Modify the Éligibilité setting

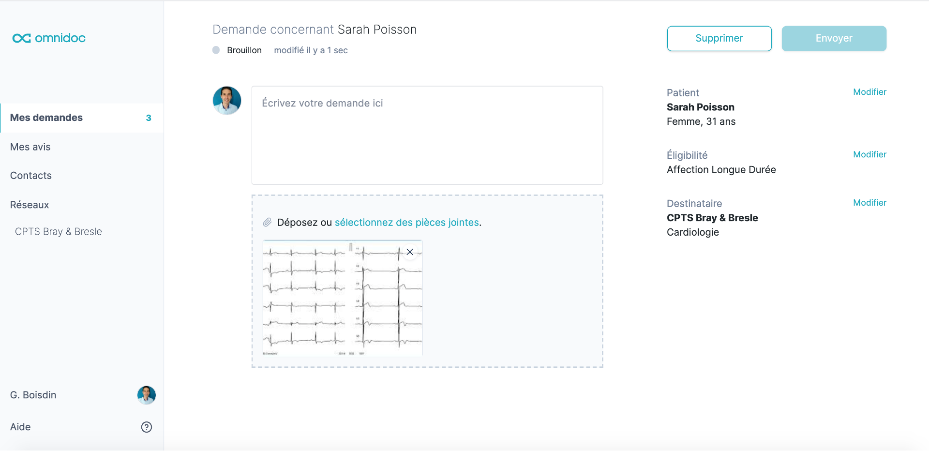(x=869, y=154)
